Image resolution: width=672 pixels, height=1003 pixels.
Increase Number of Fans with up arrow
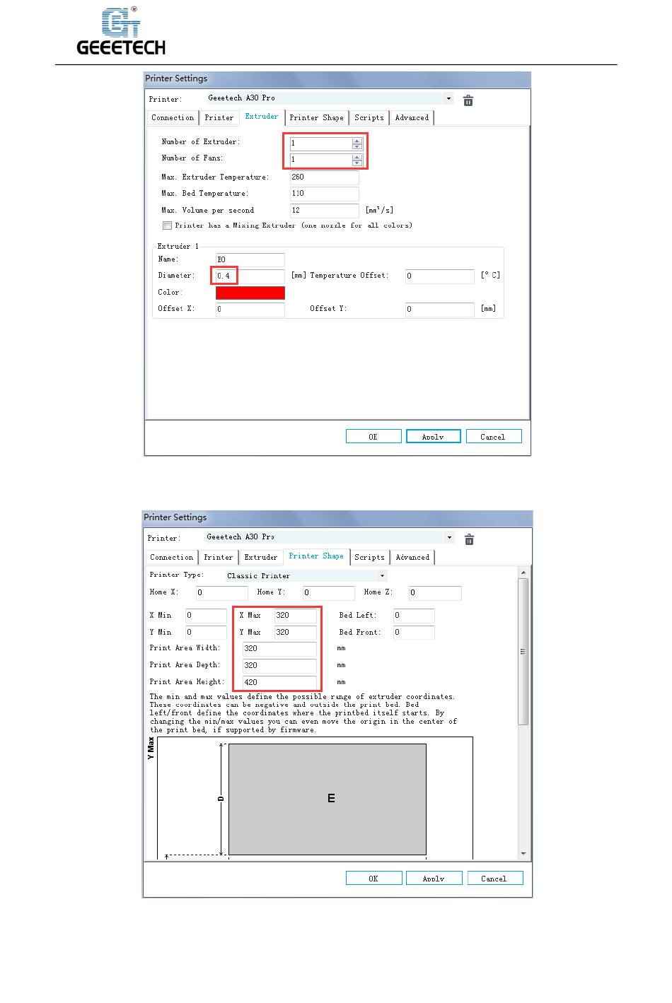pyautogui.click(x=357, y=156)
